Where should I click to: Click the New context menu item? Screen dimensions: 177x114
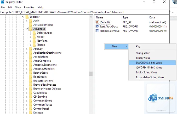[117, 47]
